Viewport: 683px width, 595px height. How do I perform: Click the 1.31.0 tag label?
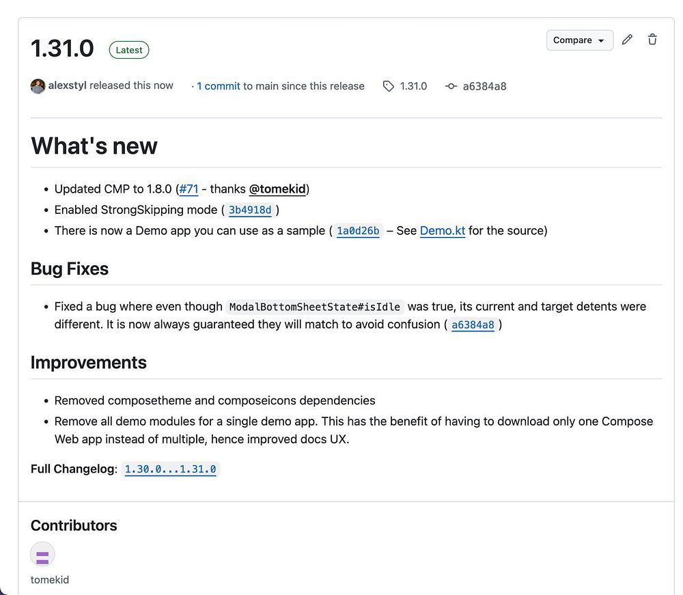click(413, 86)
